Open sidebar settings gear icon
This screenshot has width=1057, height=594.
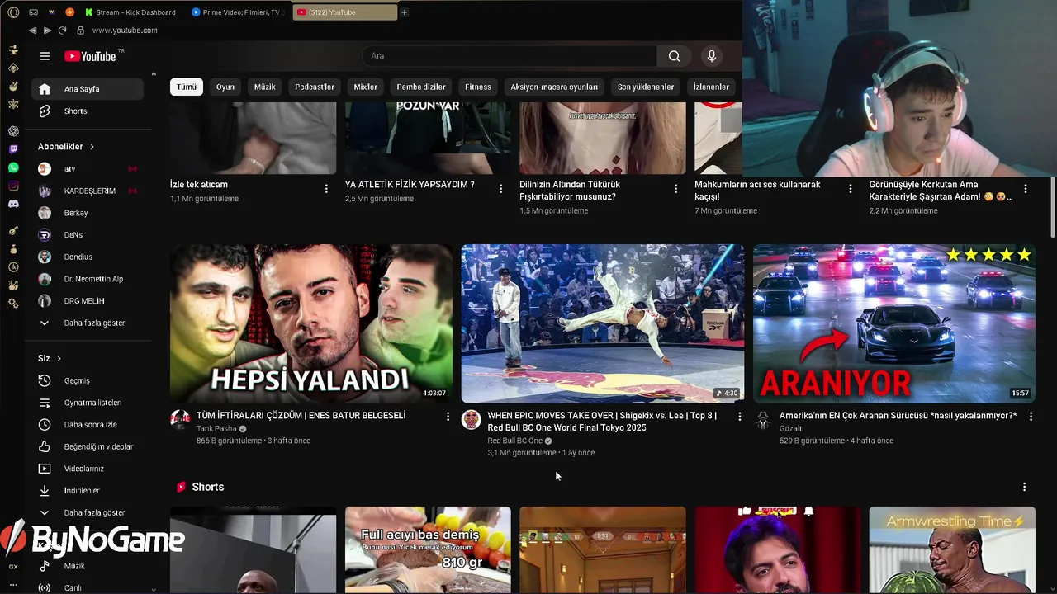point(13,304)
